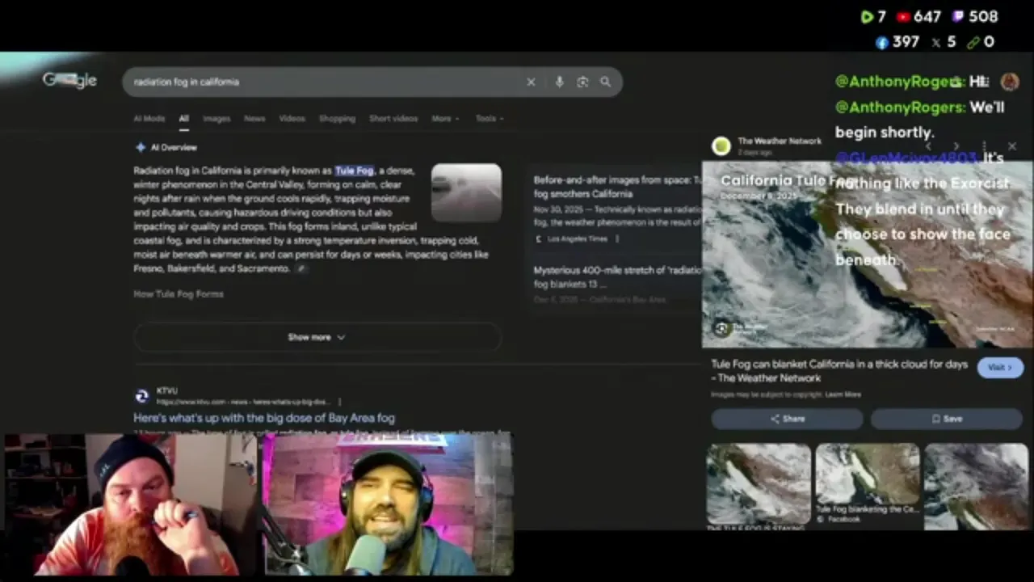Open the large California Tule Fog satellite image
Screen dimensions: 1034x582
[867, 255]
